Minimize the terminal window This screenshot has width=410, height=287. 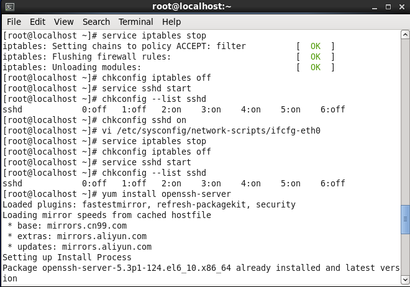(375, 7)
